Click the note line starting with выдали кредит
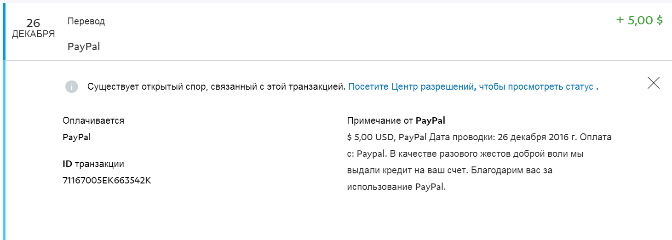672x240 pixels. click(449, 171)
